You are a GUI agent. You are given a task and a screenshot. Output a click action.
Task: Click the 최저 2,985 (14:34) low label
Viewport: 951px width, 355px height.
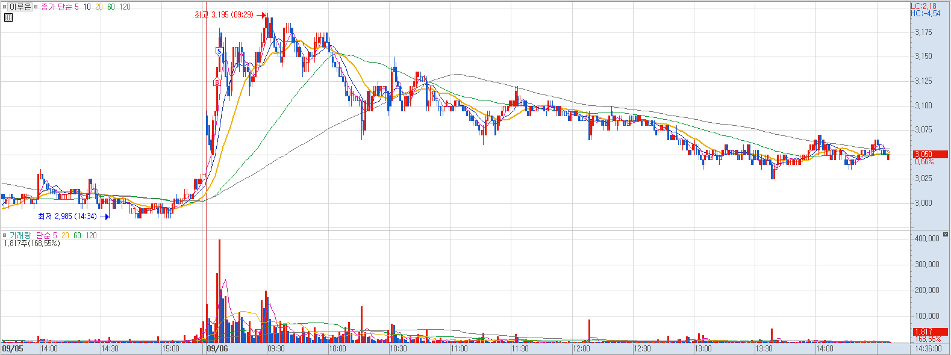click(x=67, y=216)
